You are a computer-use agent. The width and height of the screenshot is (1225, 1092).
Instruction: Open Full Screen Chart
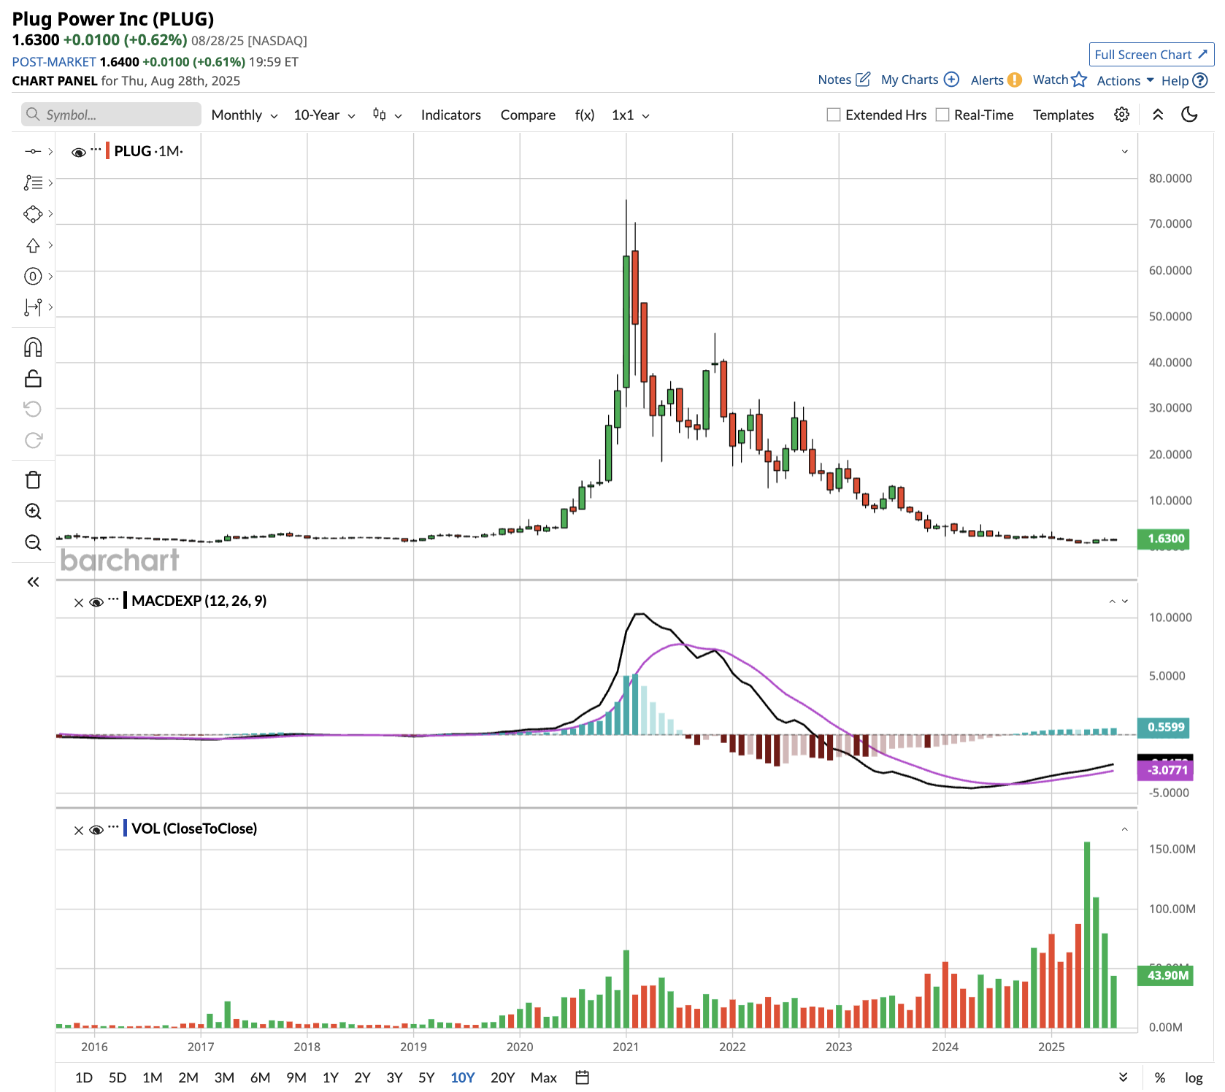1151,55
